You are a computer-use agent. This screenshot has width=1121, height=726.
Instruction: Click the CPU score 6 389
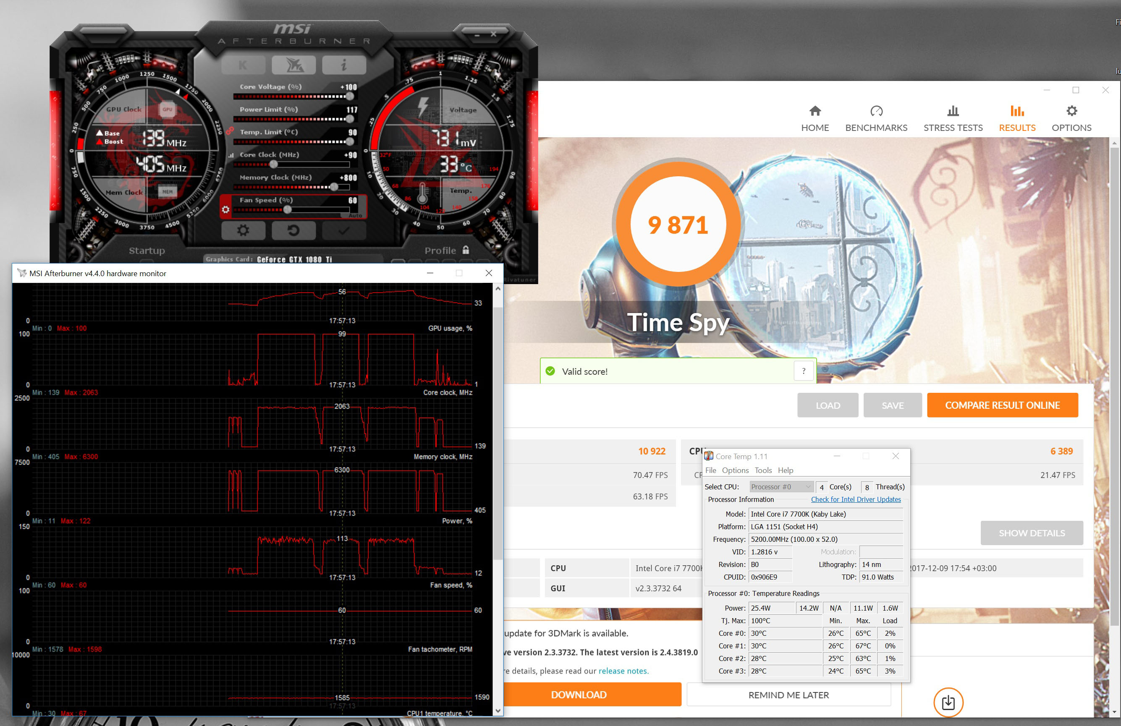1061,451
